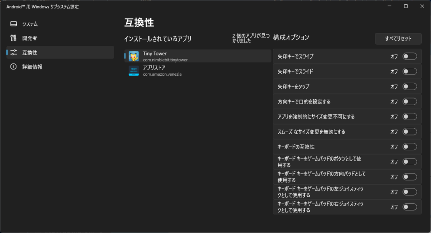The width and height of the screenshot is (431, 233).
Task: Click the Tiny Tower app icon
Action: (134, 56)
